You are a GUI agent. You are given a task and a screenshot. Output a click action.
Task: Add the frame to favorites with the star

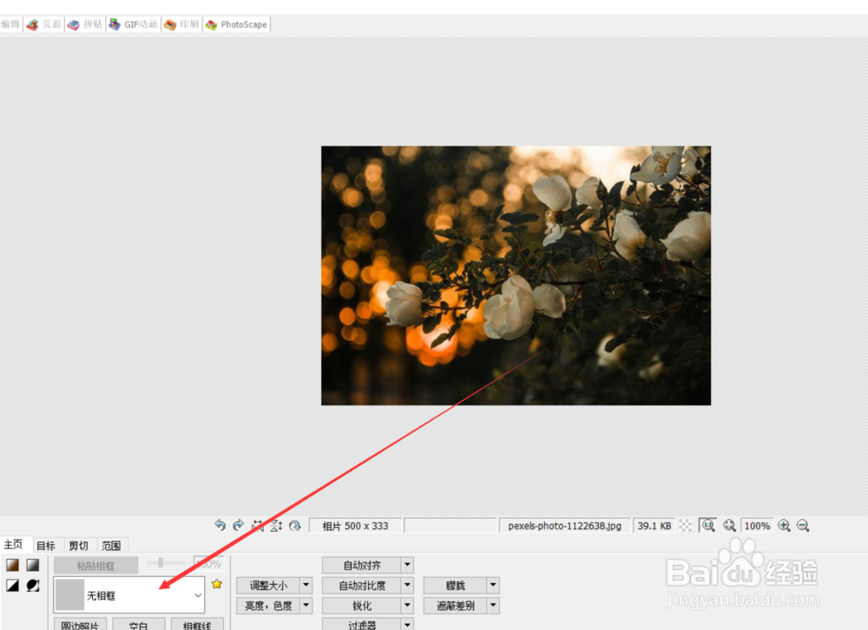(216, 583)
